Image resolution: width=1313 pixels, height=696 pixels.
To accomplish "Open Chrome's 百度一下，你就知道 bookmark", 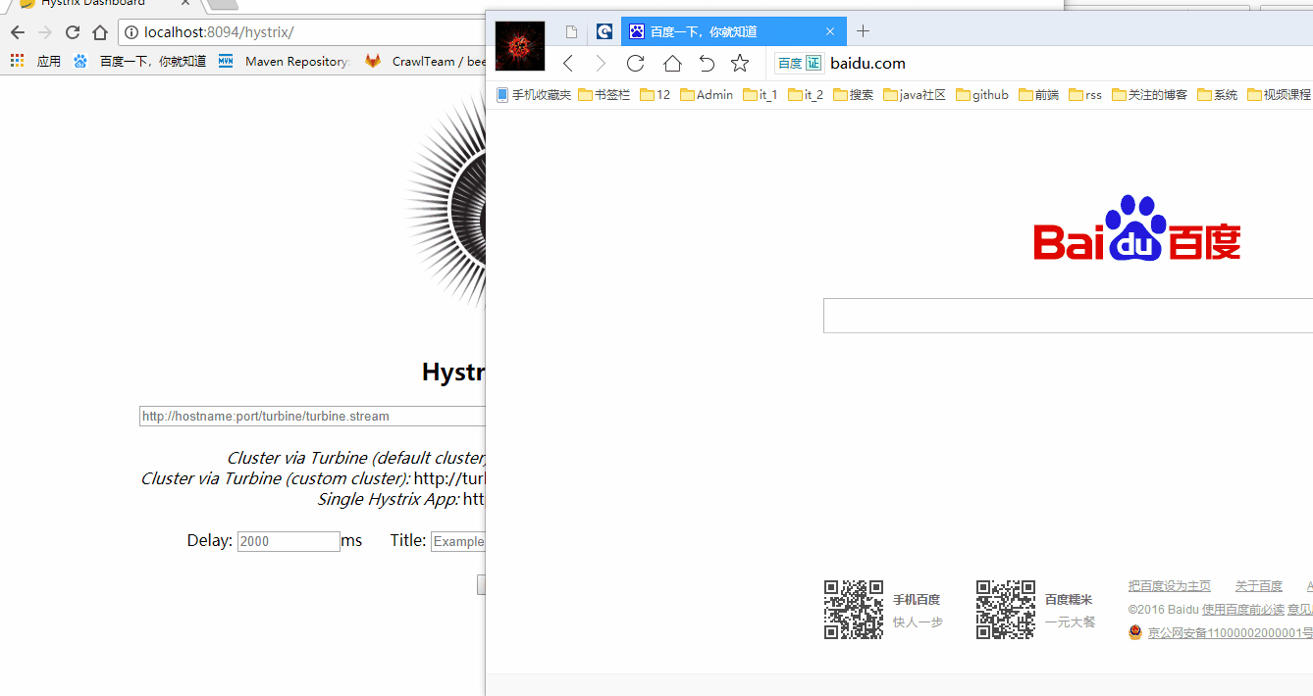I will [x=139, y=61].
